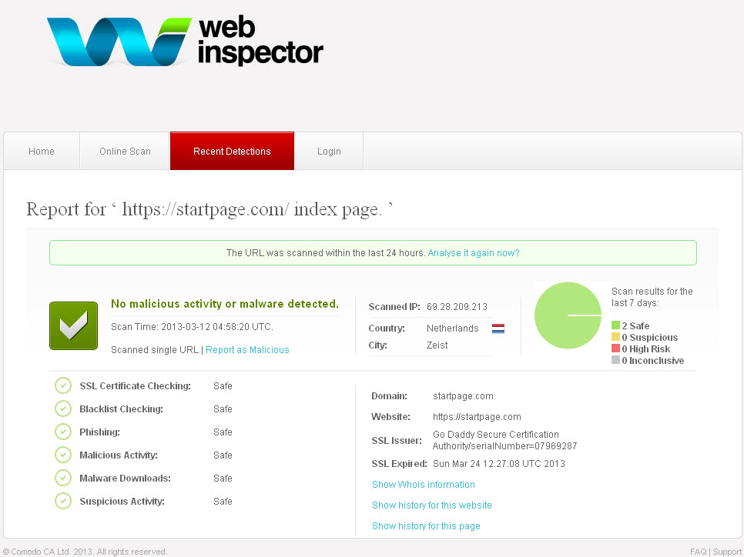Click the 0 Inconclusive legend label
This screenshot has width=744, height=557.
tap(653, 360)
